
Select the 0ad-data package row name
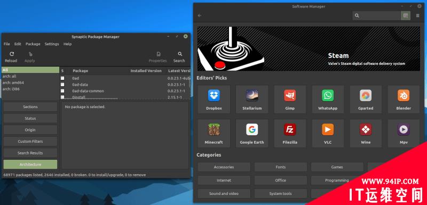tap(80, 85)
